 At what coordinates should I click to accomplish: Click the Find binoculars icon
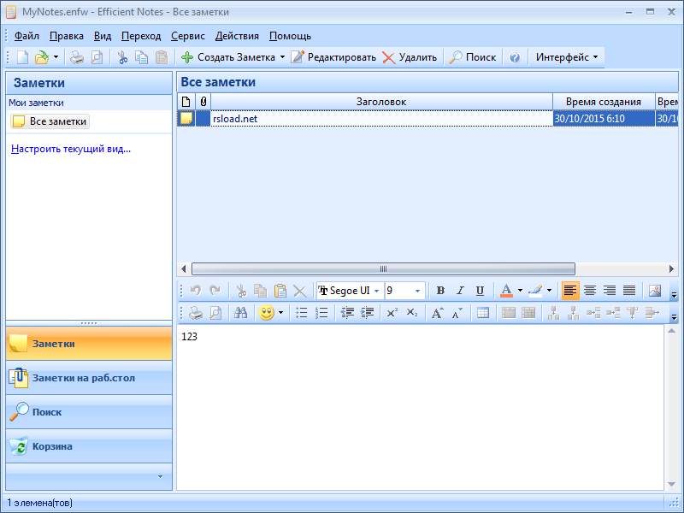241,313
